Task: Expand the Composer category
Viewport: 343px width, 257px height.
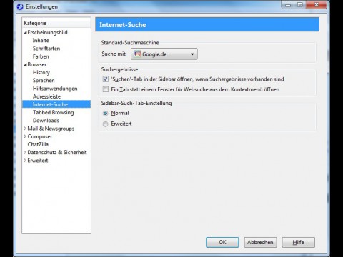Action: [x=25, y=136]
